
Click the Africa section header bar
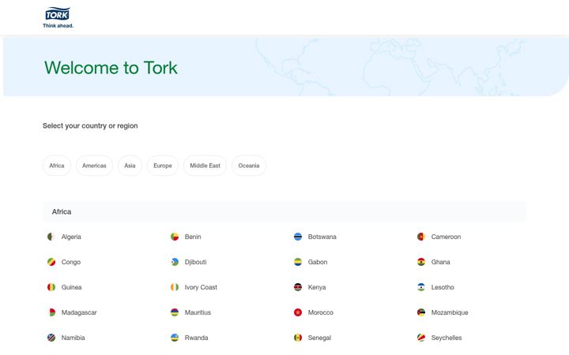coord(284,212)
